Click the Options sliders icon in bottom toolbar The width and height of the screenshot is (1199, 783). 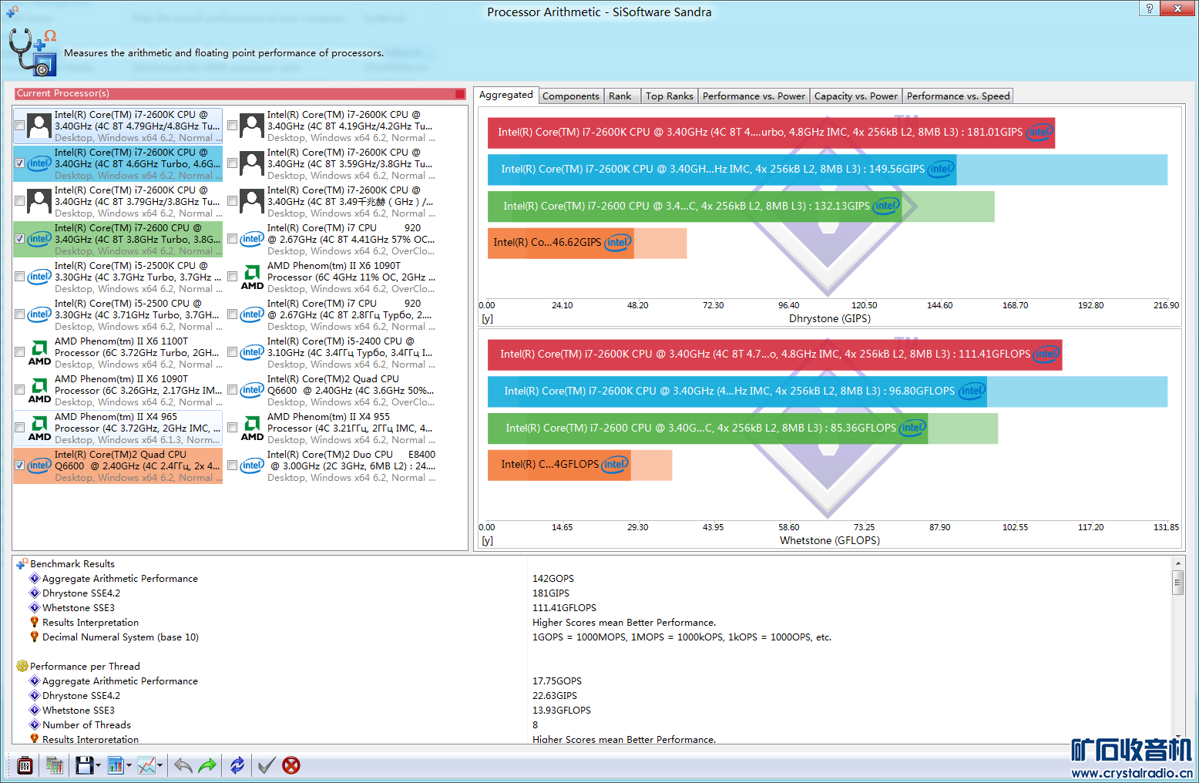coord(25,765)
